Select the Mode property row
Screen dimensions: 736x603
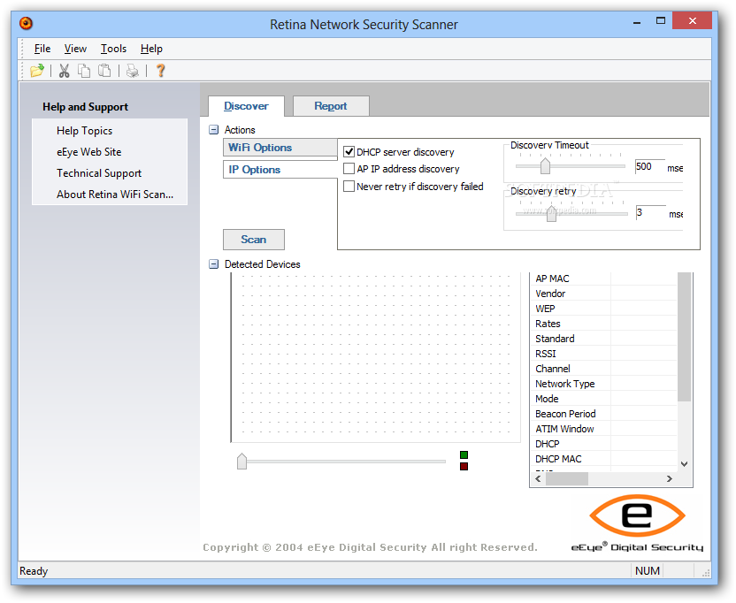click(x=603, y=399)
